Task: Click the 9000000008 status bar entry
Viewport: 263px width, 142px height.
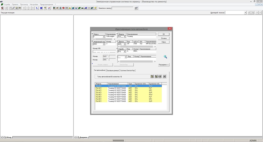Action: 118,140
